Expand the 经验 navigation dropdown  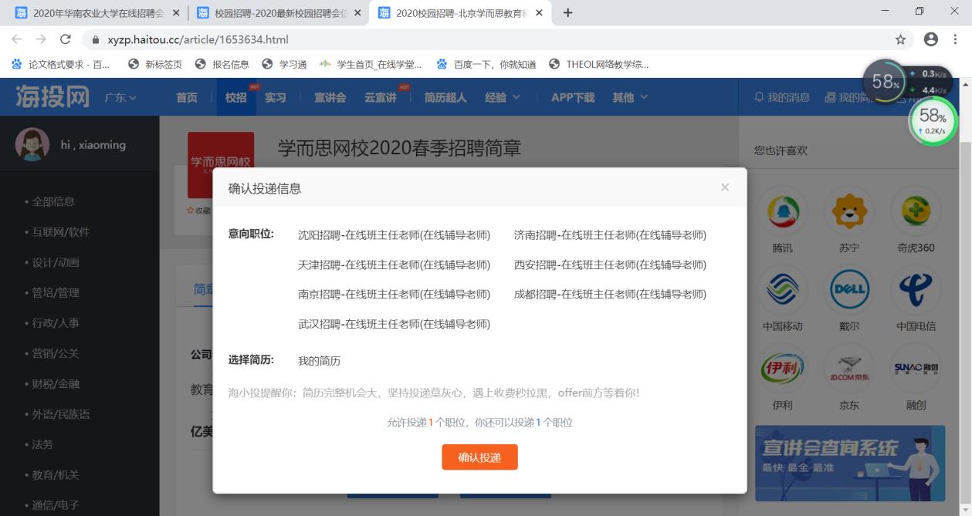[x=503, y=97]
